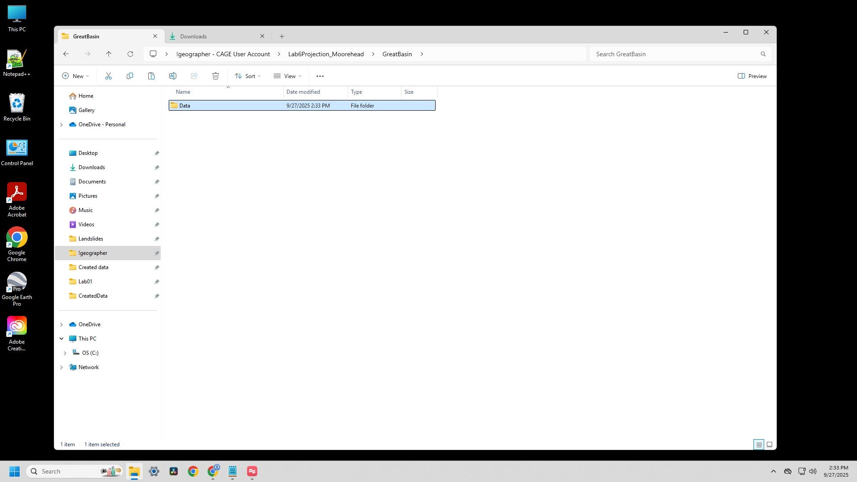This screenshot has width=857, height=482.
Task: Expand OneDrive - Personal tree node
Action: click(62, 125)
